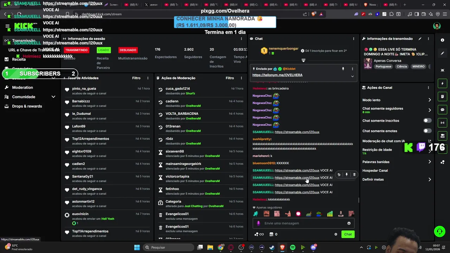Open hovered streamable.com link from SSAMUUEELL

coord(297,178)
